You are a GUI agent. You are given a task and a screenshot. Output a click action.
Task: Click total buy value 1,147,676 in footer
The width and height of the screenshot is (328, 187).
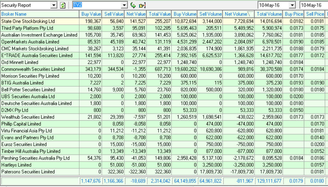(x=91, y=181)
